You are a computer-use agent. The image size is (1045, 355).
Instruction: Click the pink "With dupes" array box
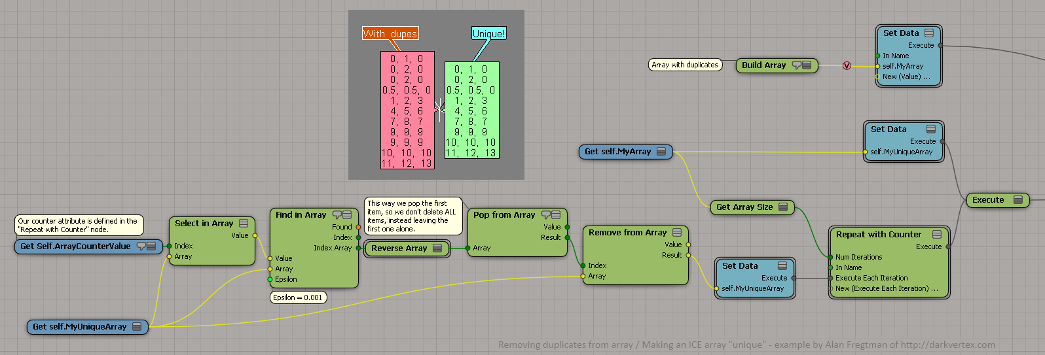click(407, 110)
